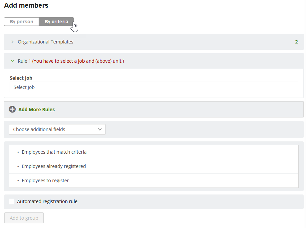Enable the Automated registration rule checkbox

[12, 201]
